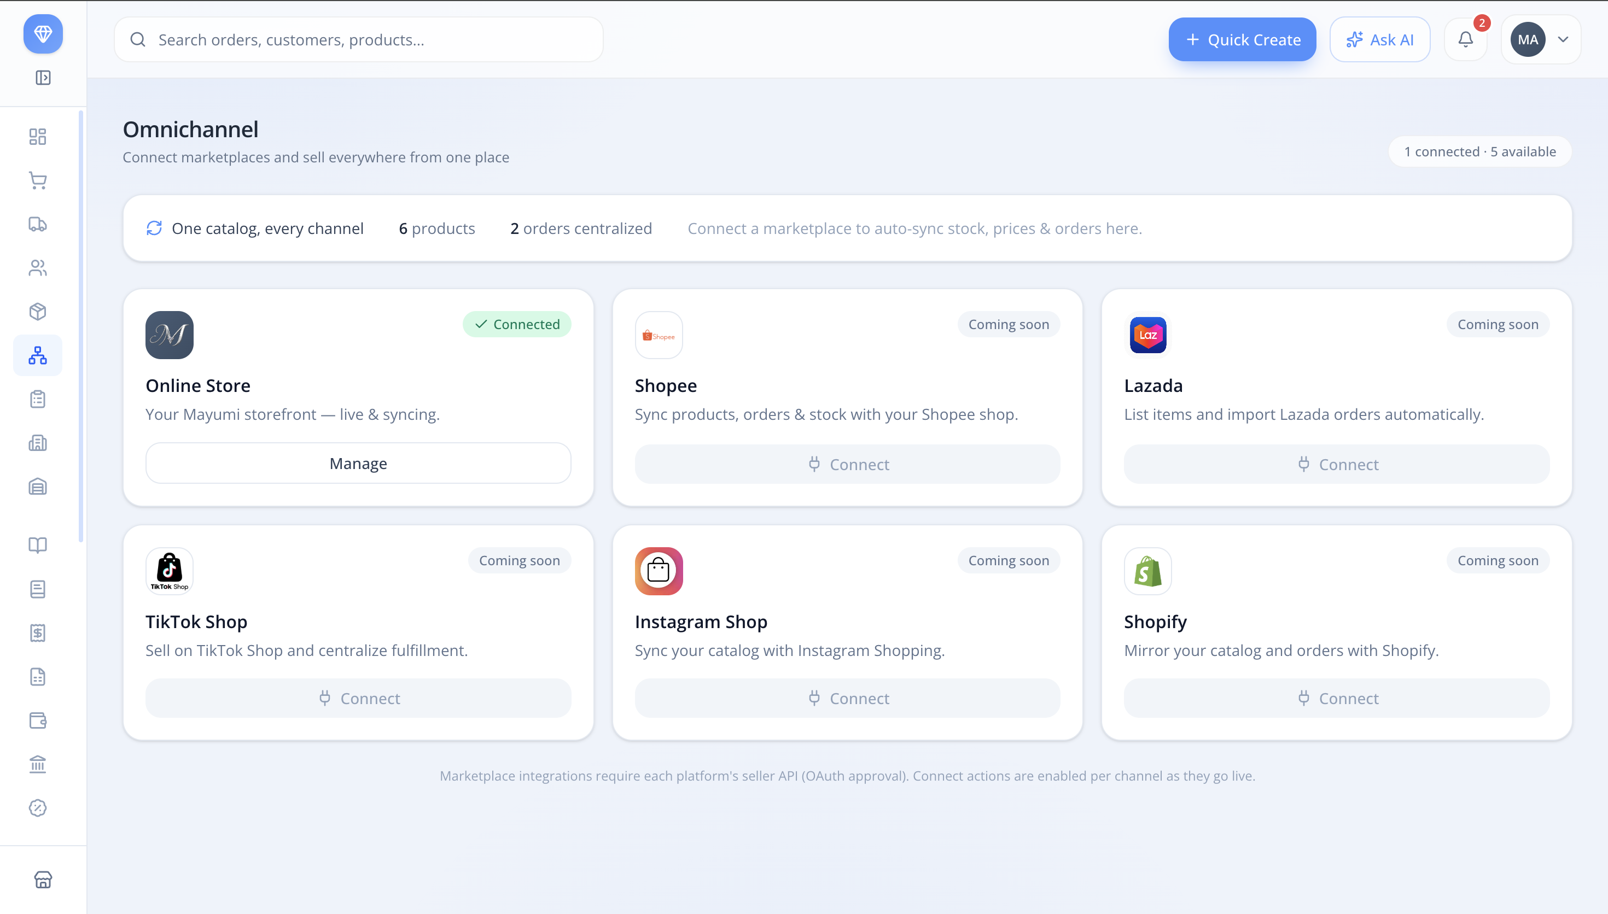
Task: Open the wallet icon in sidebar
Action: tap(38, 720)
